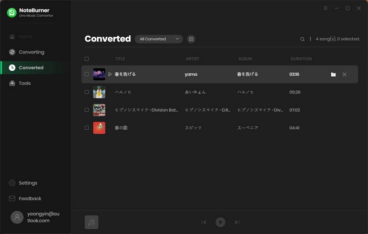The height and width of the screenshot is (234, 368).
Task: Open the Feedback page
Action: tap(25, 198)
